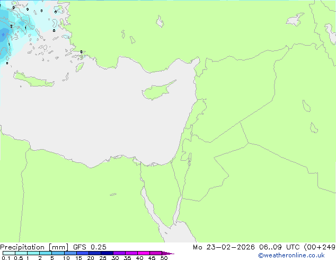Click legend value '10'
This screenshot has width=336, height=260.
[66, 258]
